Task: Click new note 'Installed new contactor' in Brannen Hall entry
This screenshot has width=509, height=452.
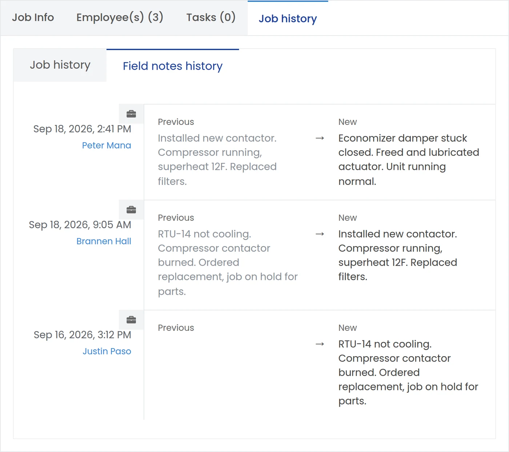Action: tap(398, 255)
